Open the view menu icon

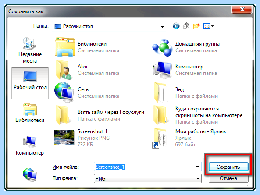[x=209, y=26]
